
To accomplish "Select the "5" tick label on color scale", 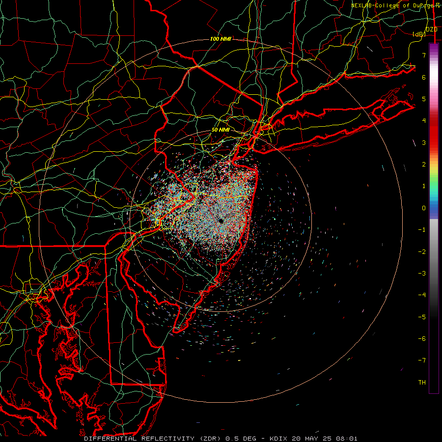I will 424,99.
